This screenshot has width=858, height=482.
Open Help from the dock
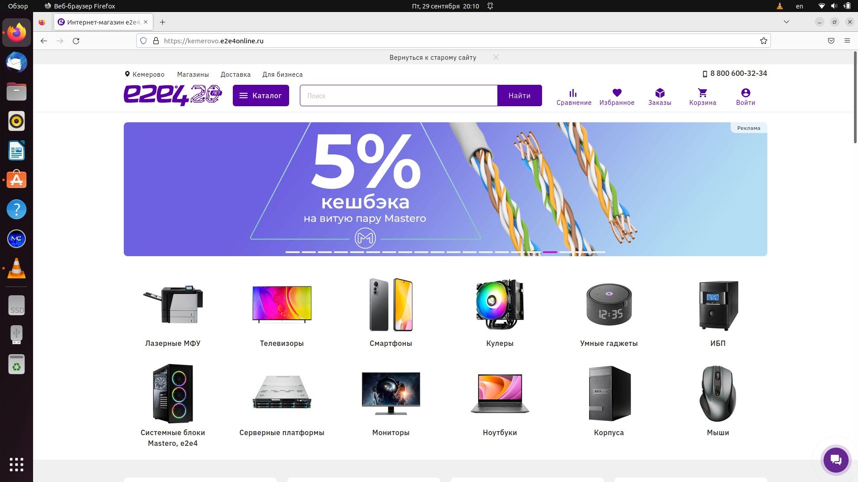point(17,209)
